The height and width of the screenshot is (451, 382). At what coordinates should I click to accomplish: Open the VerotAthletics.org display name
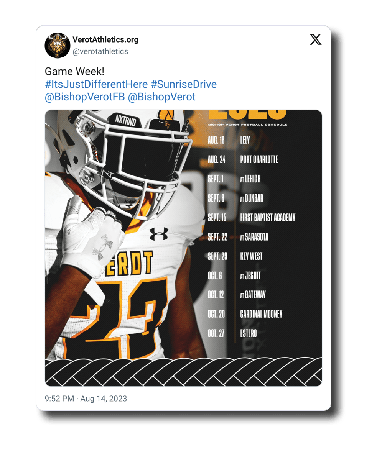(x=105, y=40)
